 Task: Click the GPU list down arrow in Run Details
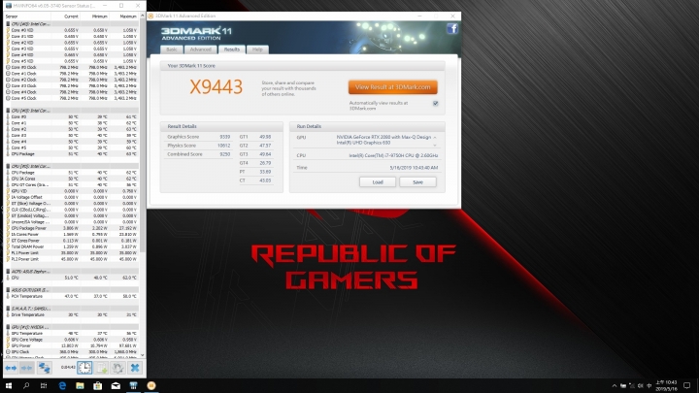(x=435, y=146)
